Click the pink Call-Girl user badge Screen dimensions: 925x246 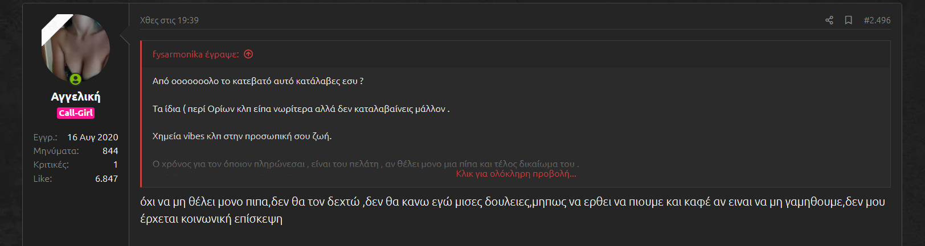click(x=76, y=113)
